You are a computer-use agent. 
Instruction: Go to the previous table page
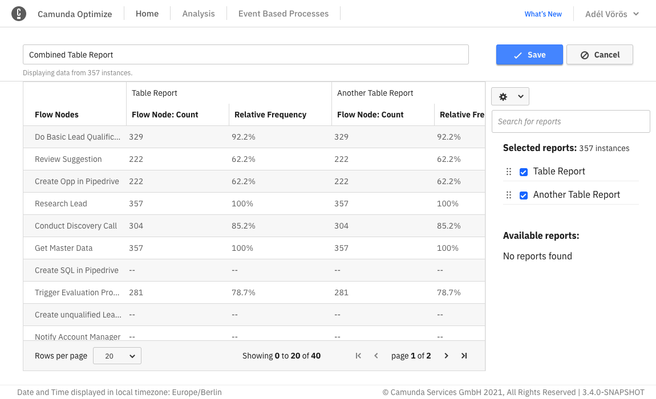pyautogui.click(x=376, y=356)
